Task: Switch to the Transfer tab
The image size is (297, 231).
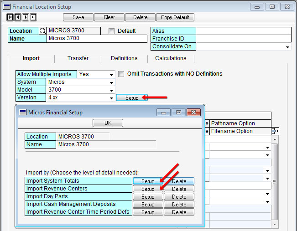Action: [x=78, y=58]
